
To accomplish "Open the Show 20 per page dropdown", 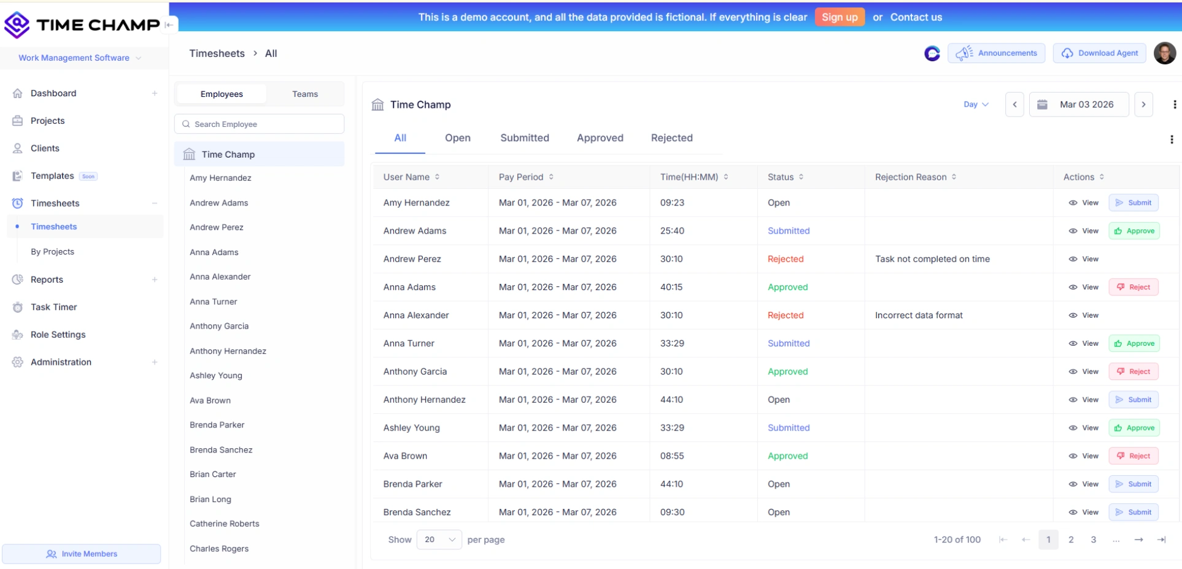I will pyautogui.click(x=439, y=540).
